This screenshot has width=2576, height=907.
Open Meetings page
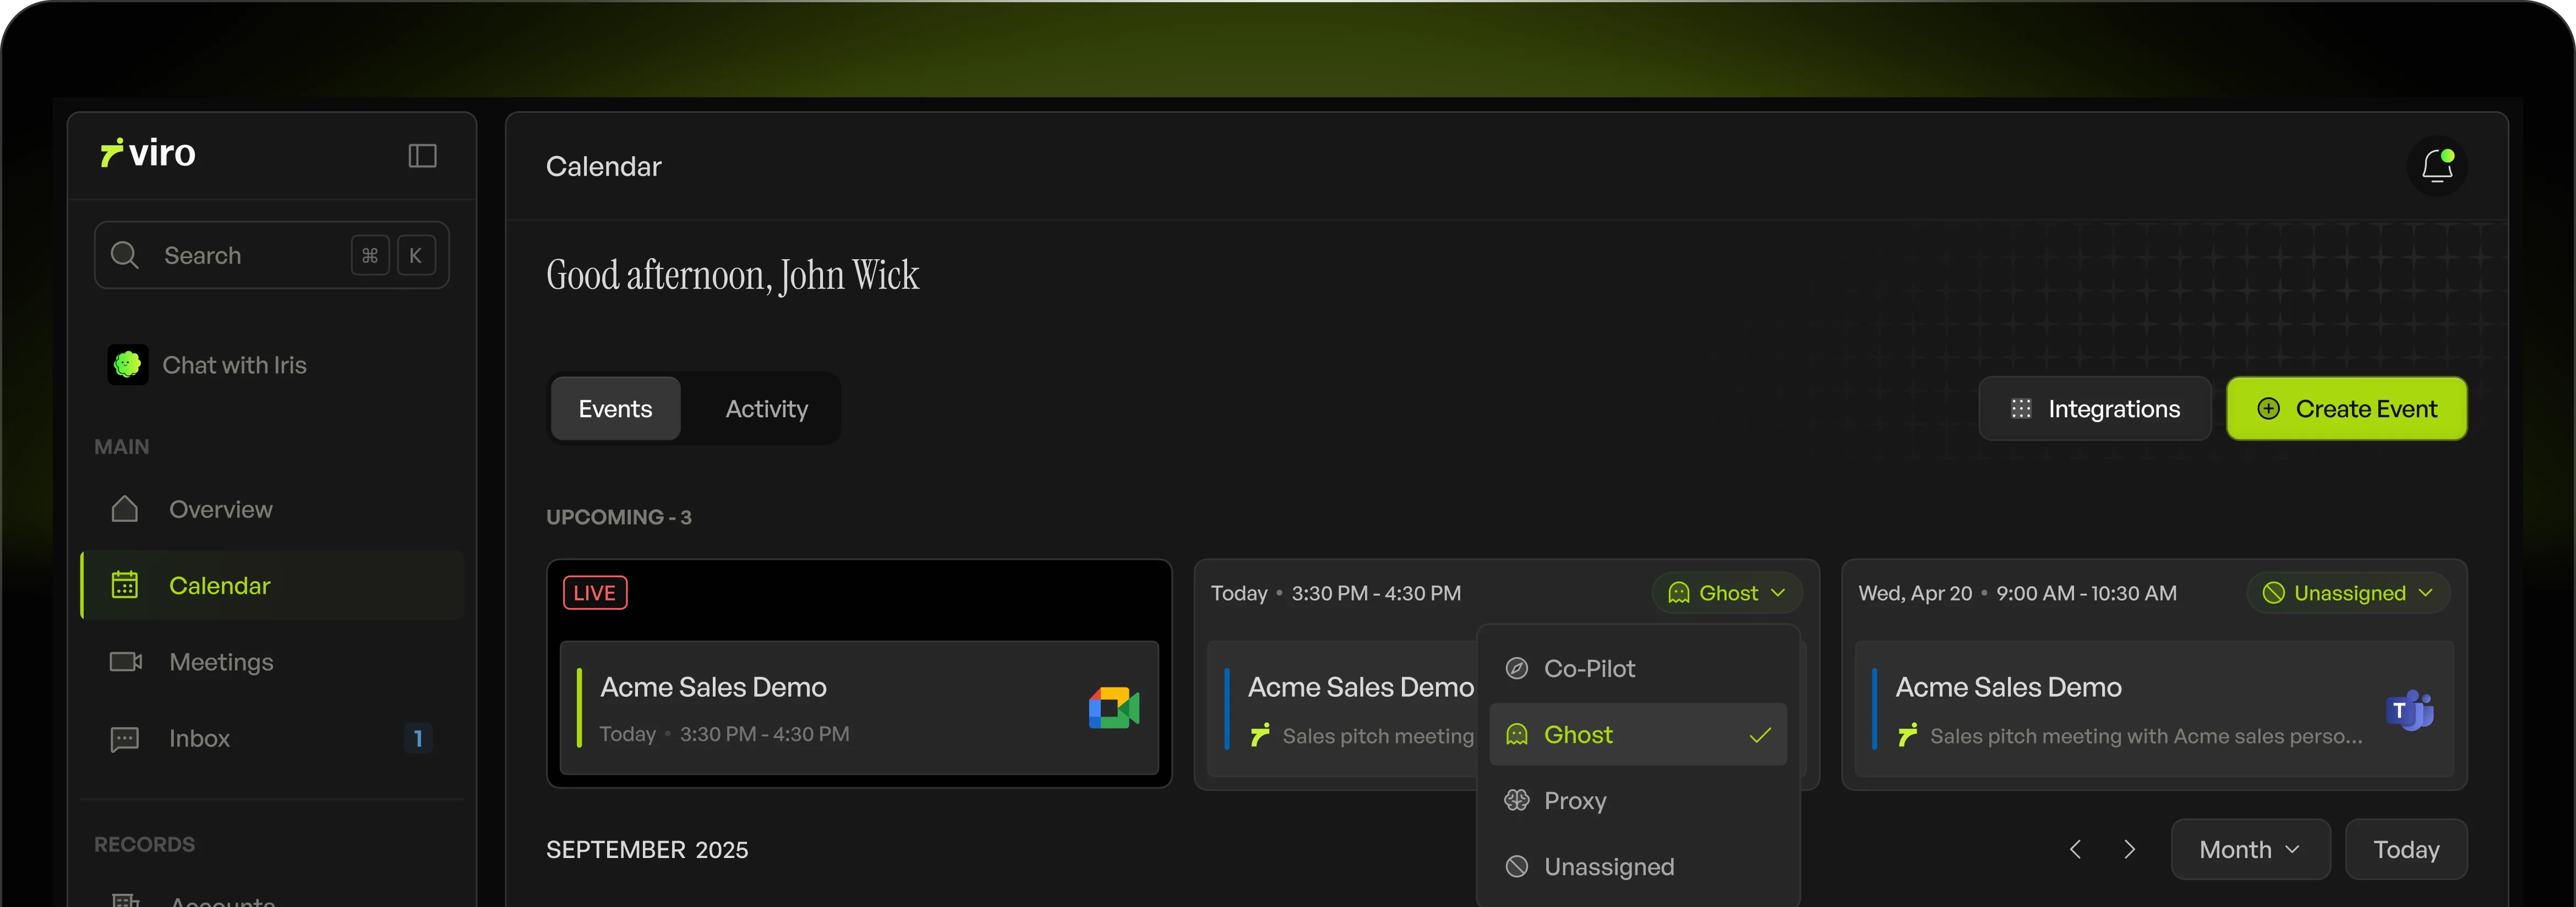[272, 662]
